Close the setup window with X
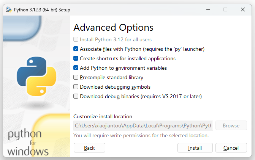 pos(242,9)
